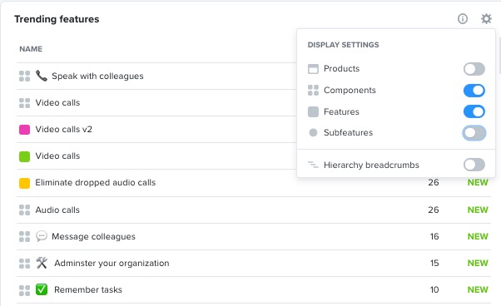501x306 pixels.
Task: Click the NAME column header
Action: point(31,49)
